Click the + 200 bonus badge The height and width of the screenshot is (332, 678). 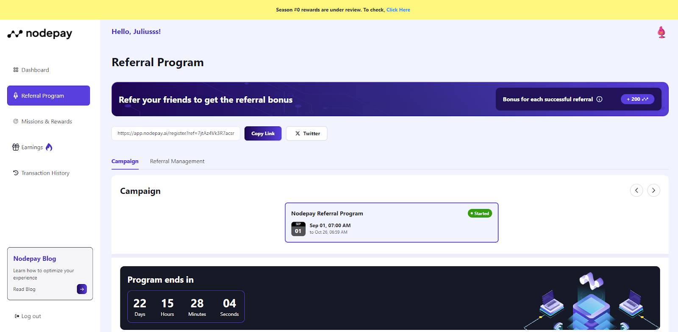(637, 99)
